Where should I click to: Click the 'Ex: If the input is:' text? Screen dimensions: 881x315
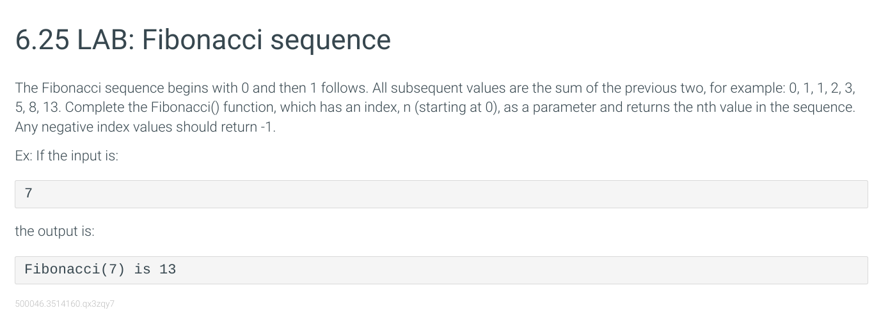coord(67,156)
